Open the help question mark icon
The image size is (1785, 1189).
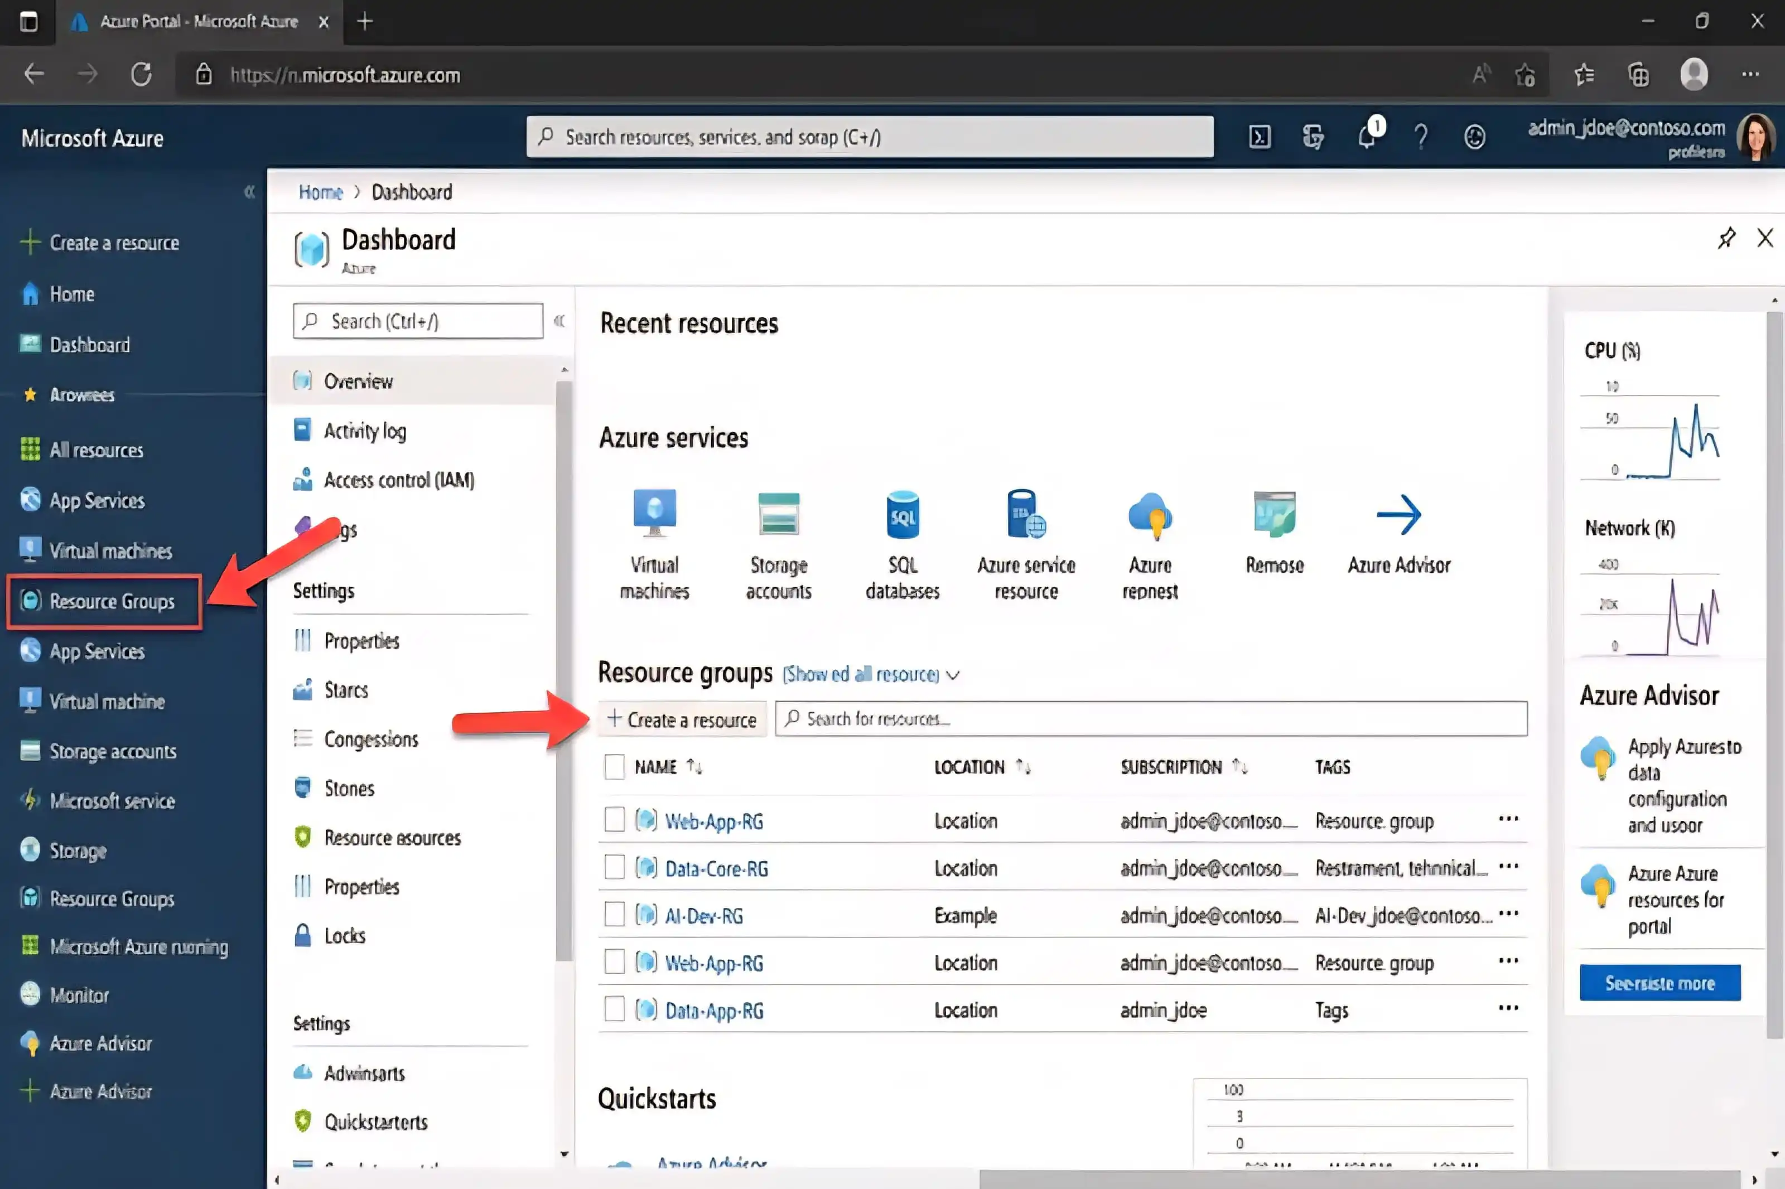1421,137
